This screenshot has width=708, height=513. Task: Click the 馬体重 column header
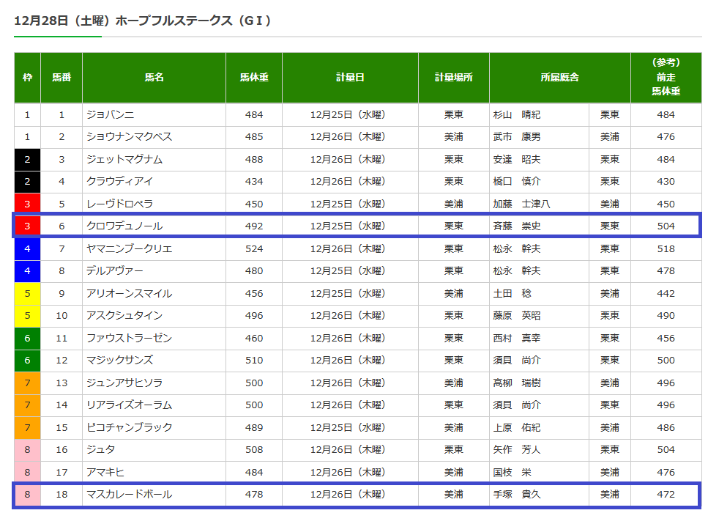tap(254, 77)
